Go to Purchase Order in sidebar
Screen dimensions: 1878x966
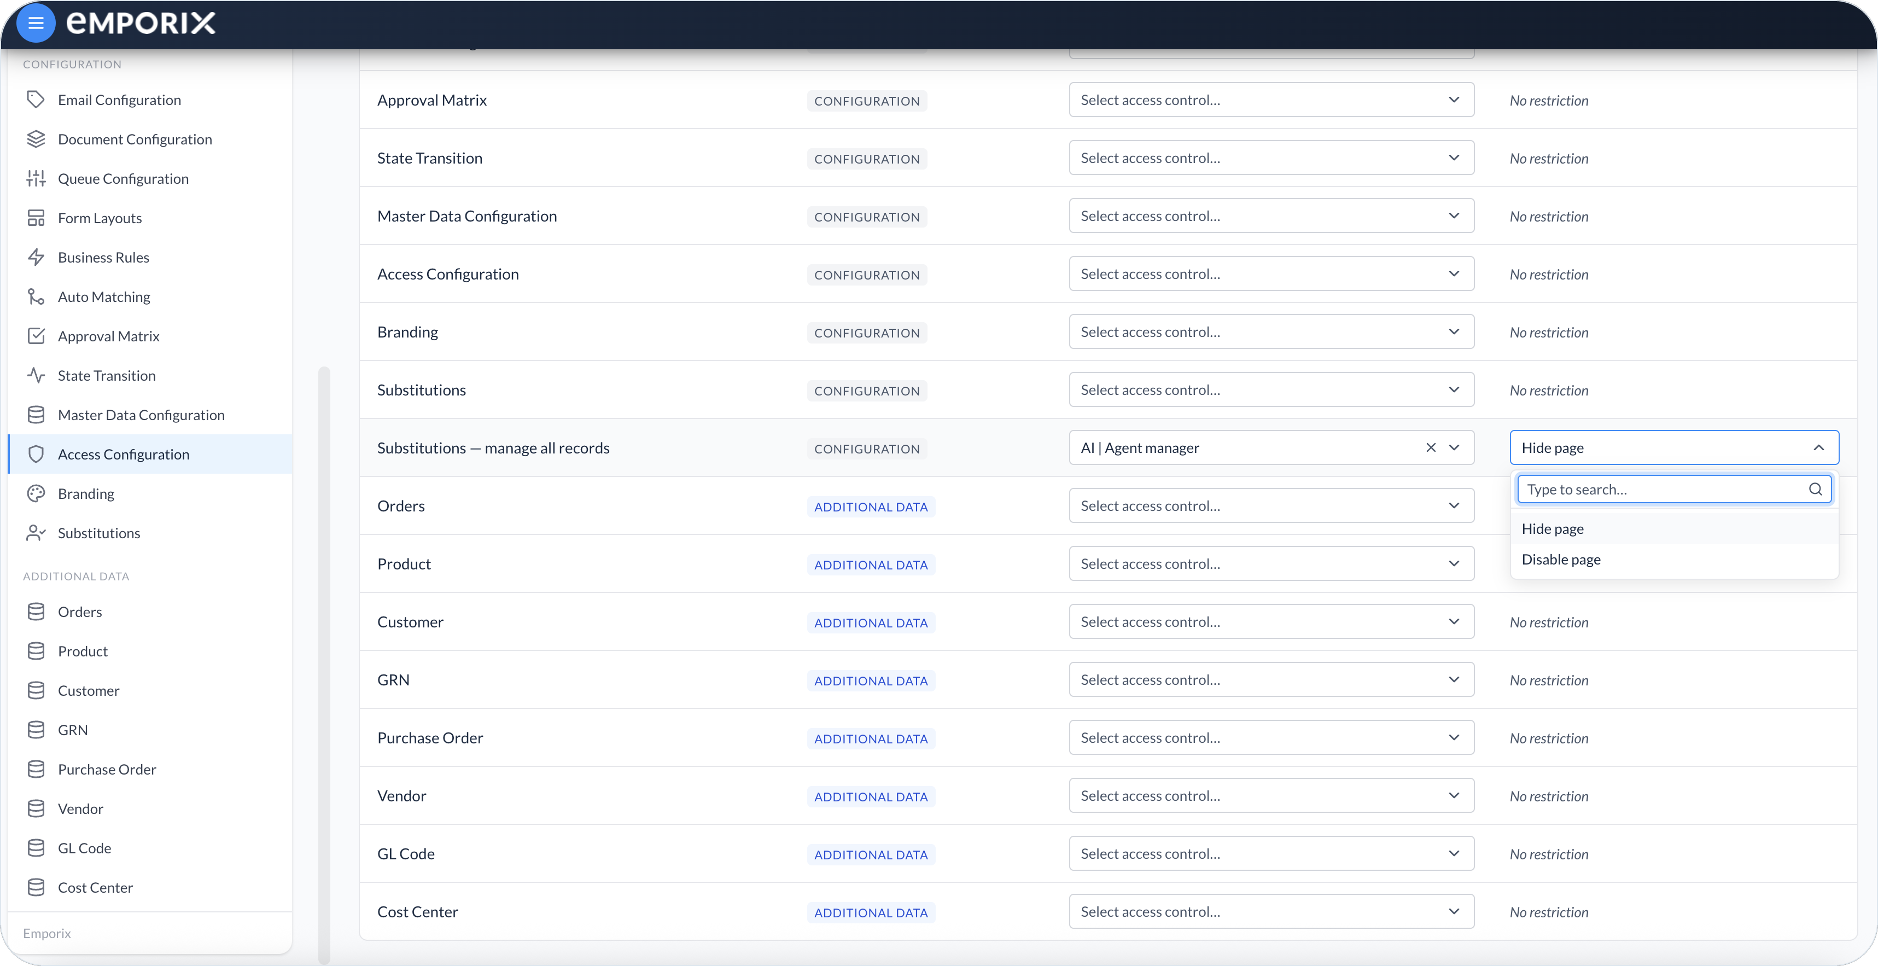pos(149,769)
